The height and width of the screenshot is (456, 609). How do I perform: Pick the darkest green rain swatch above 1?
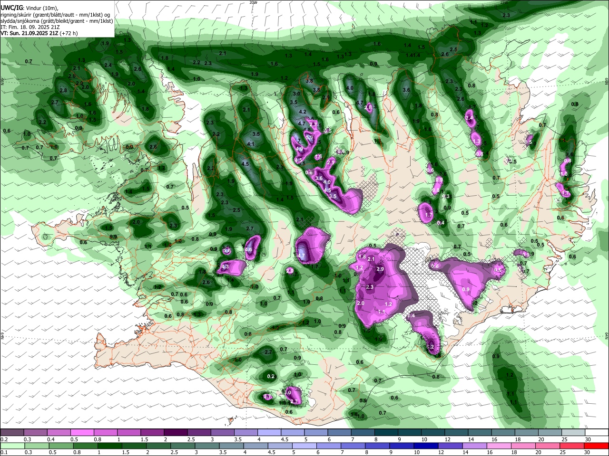[110, 446]
